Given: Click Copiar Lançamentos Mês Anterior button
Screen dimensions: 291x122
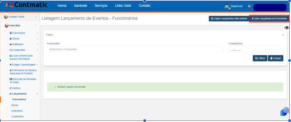Looking at the screenshot, I should tap(229, 19).
